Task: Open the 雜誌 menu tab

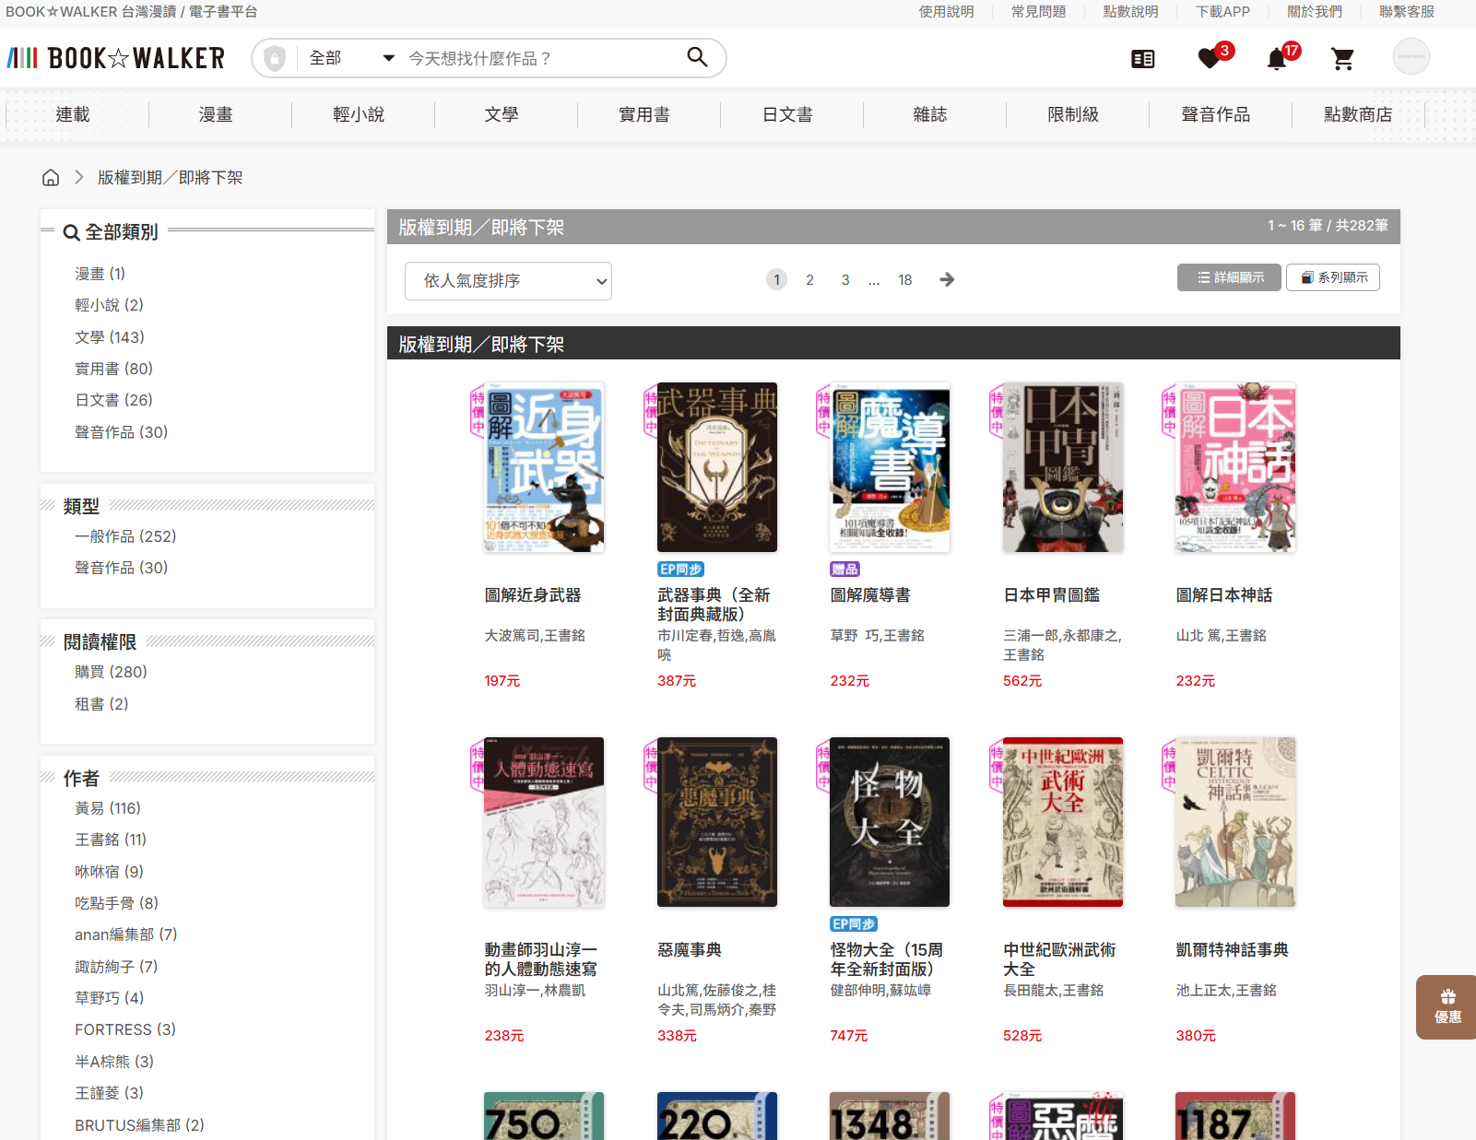Action: click(930, 114)
